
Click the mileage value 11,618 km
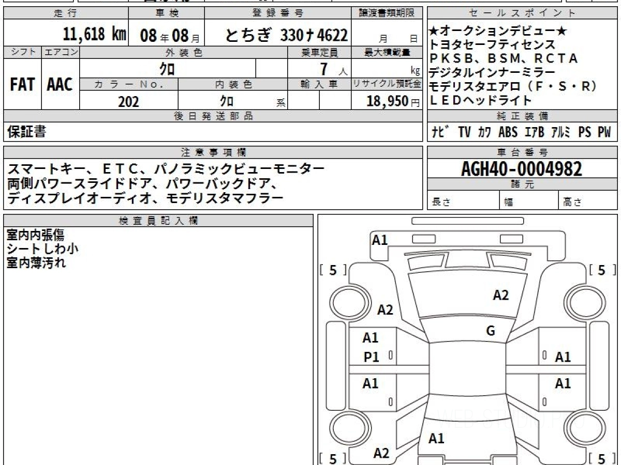95,35
